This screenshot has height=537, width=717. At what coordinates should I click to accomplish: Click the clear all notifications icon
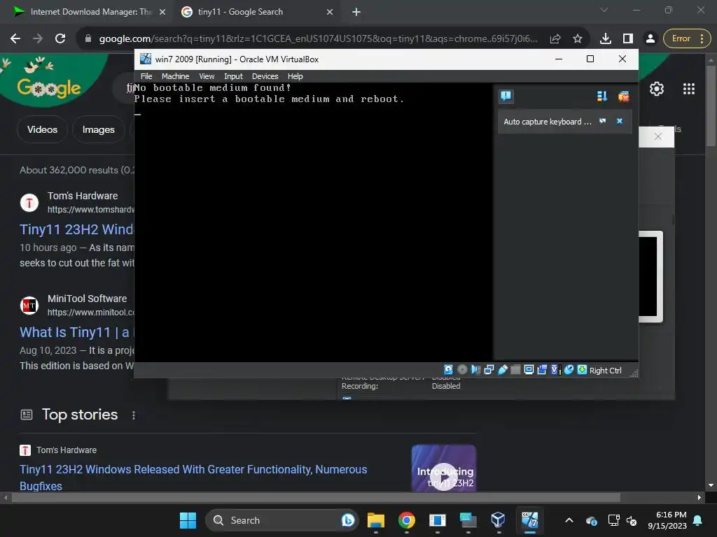click(623, 96)
